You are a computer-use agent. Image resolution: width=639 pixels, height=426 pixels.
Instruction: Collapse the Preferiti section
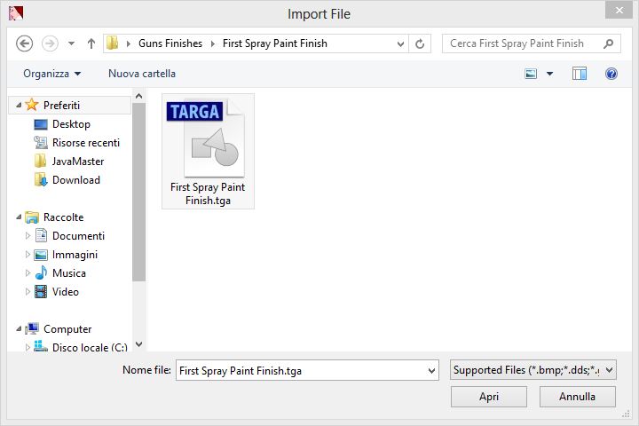18,106
